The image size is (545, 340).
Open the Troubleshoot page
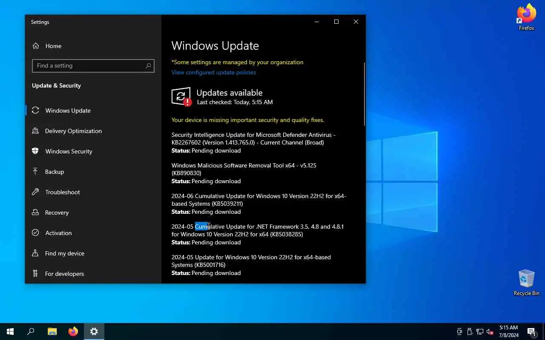pos(93,192)
